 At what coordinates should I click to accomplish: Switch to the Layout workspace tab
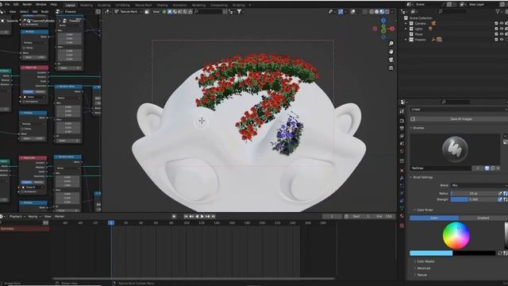point(70,6)
